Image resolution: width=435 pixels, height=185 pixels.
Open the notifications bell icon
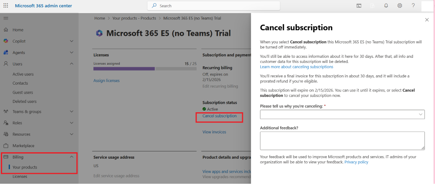click(386, 6)
